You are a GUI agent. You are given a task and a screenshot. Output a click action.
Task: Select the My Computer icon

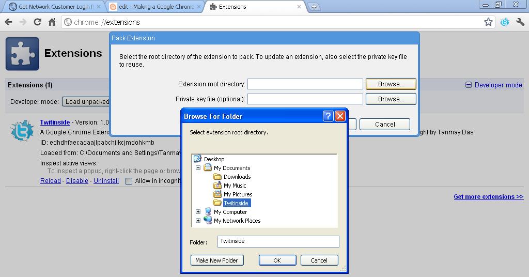208,211
